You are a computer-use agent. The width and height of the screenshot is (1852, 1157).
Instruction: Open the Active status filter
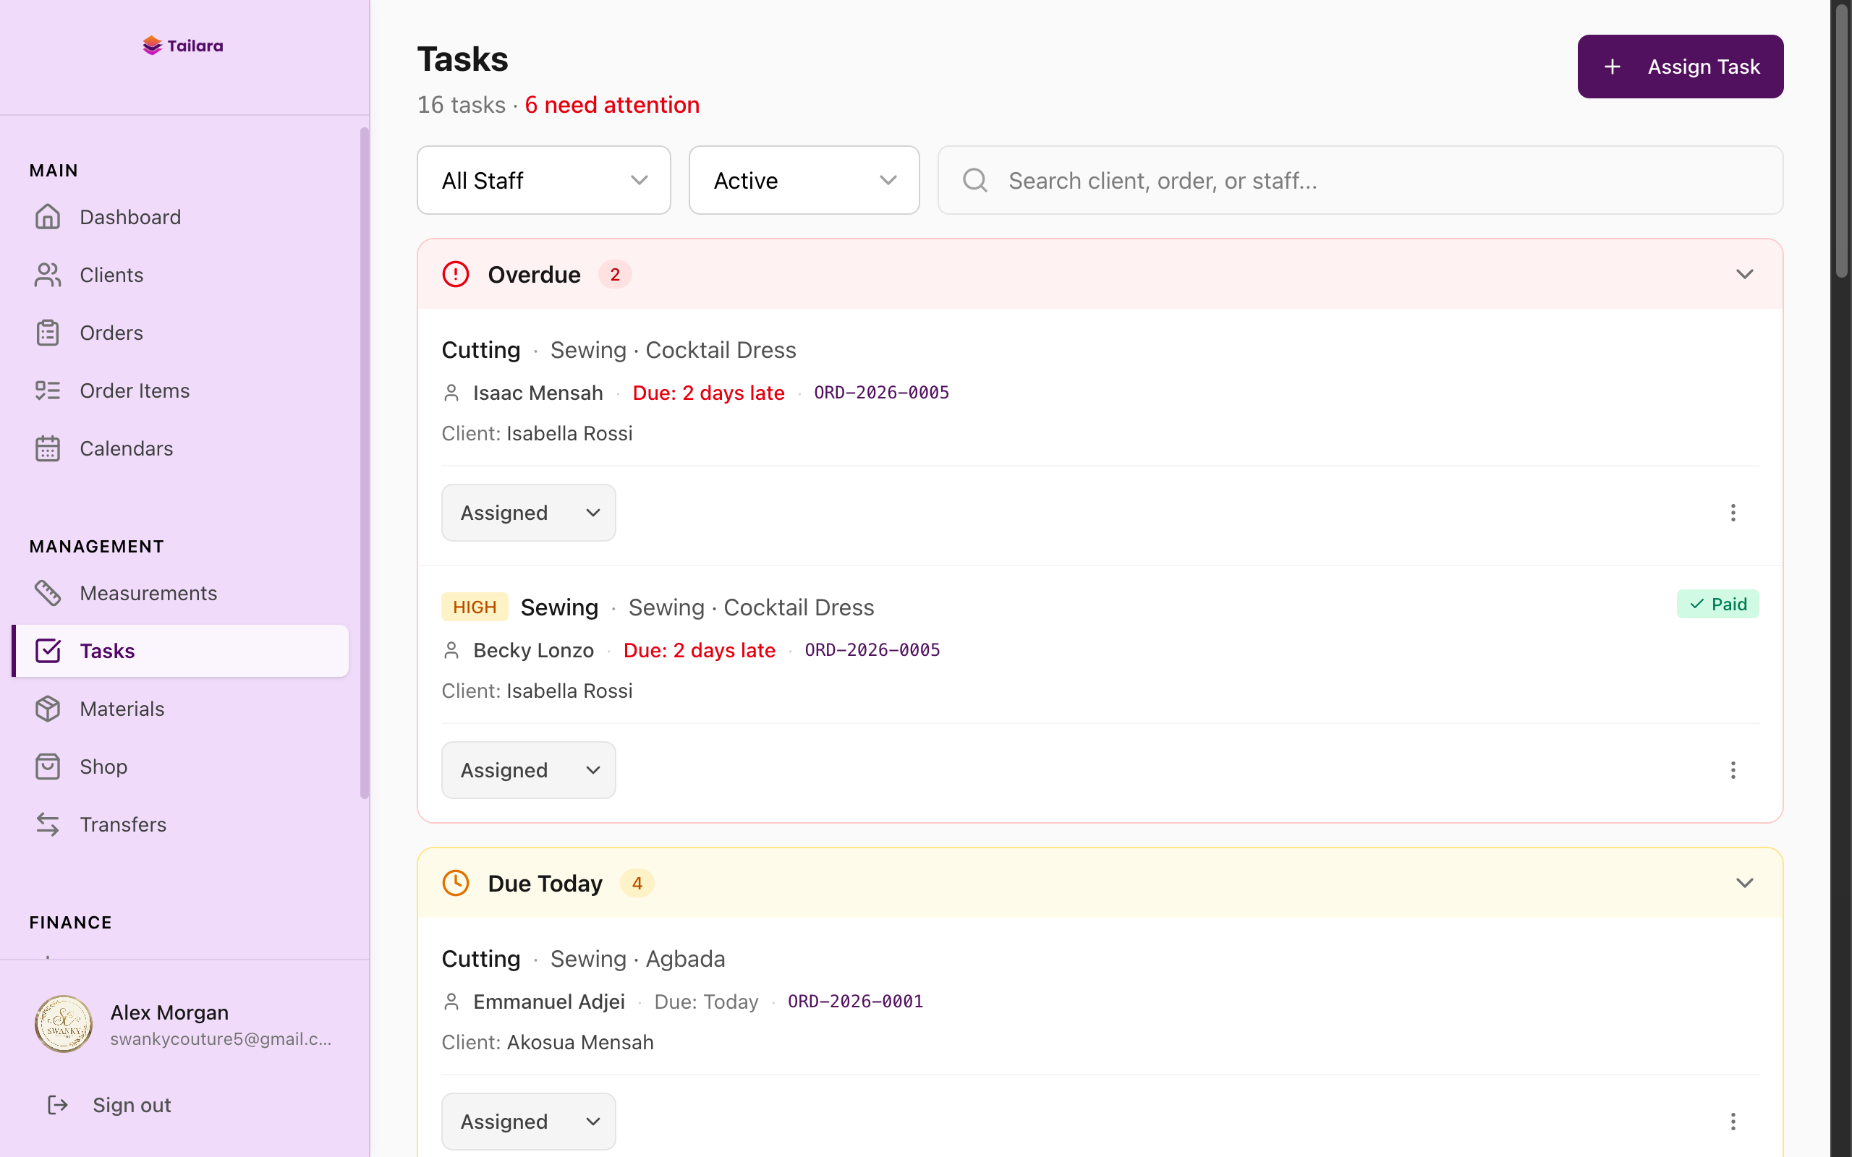(x=803, y=180)
